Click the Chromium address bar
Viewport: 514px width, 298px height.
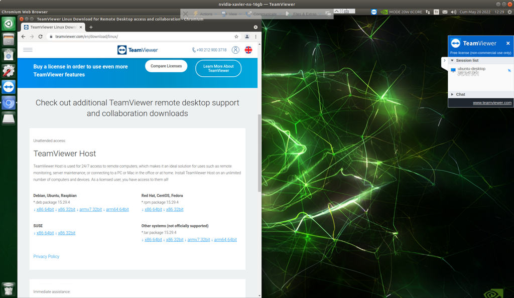click(143, 36)
